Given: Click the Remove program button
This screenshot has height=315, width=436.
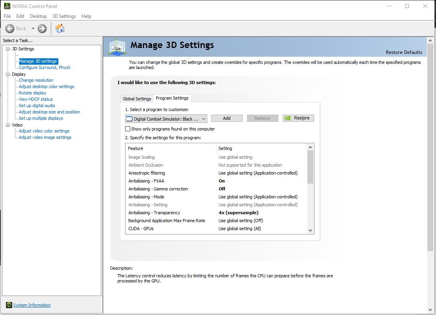Looking at the screenshot, I should coord(262,118).
